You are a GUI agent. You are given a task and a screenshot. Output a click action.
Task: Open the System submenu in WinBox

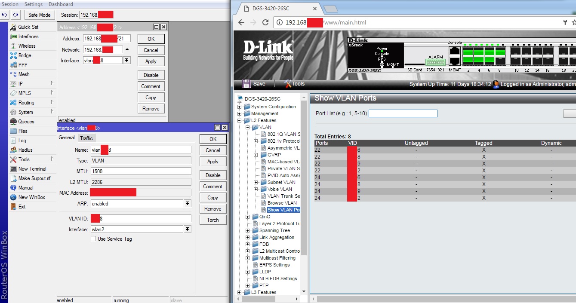(25, 112)
